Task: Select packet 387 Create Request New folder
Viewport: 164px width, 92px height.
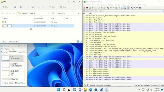Action: [x=124, y=32]
